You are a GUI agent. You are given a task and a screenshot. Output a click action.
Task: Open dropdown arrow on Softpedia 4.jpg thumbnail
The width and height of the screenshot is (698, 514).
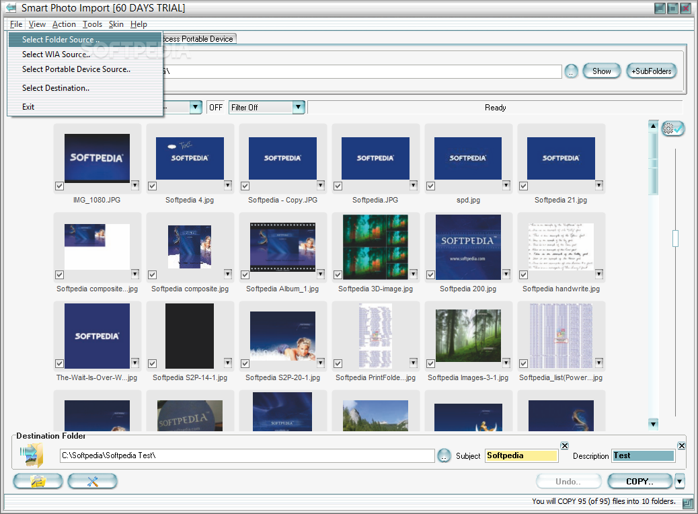[228, 185]
